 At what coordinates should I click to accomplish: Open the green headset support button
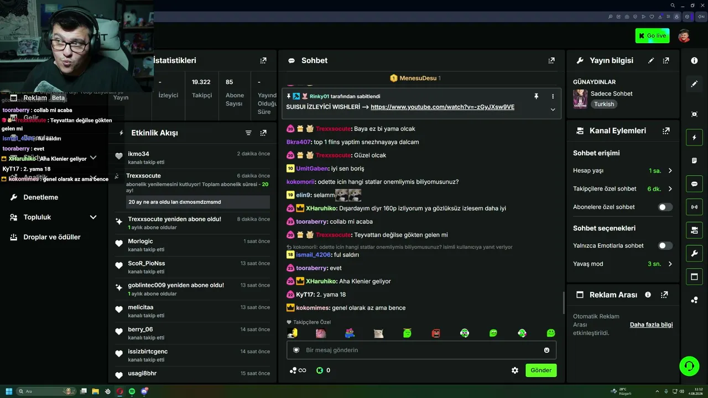[689, 366]
